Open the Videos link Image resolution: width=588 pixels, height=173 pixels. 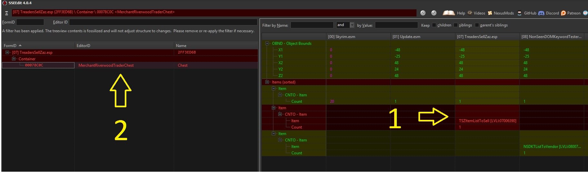(479, 13)
